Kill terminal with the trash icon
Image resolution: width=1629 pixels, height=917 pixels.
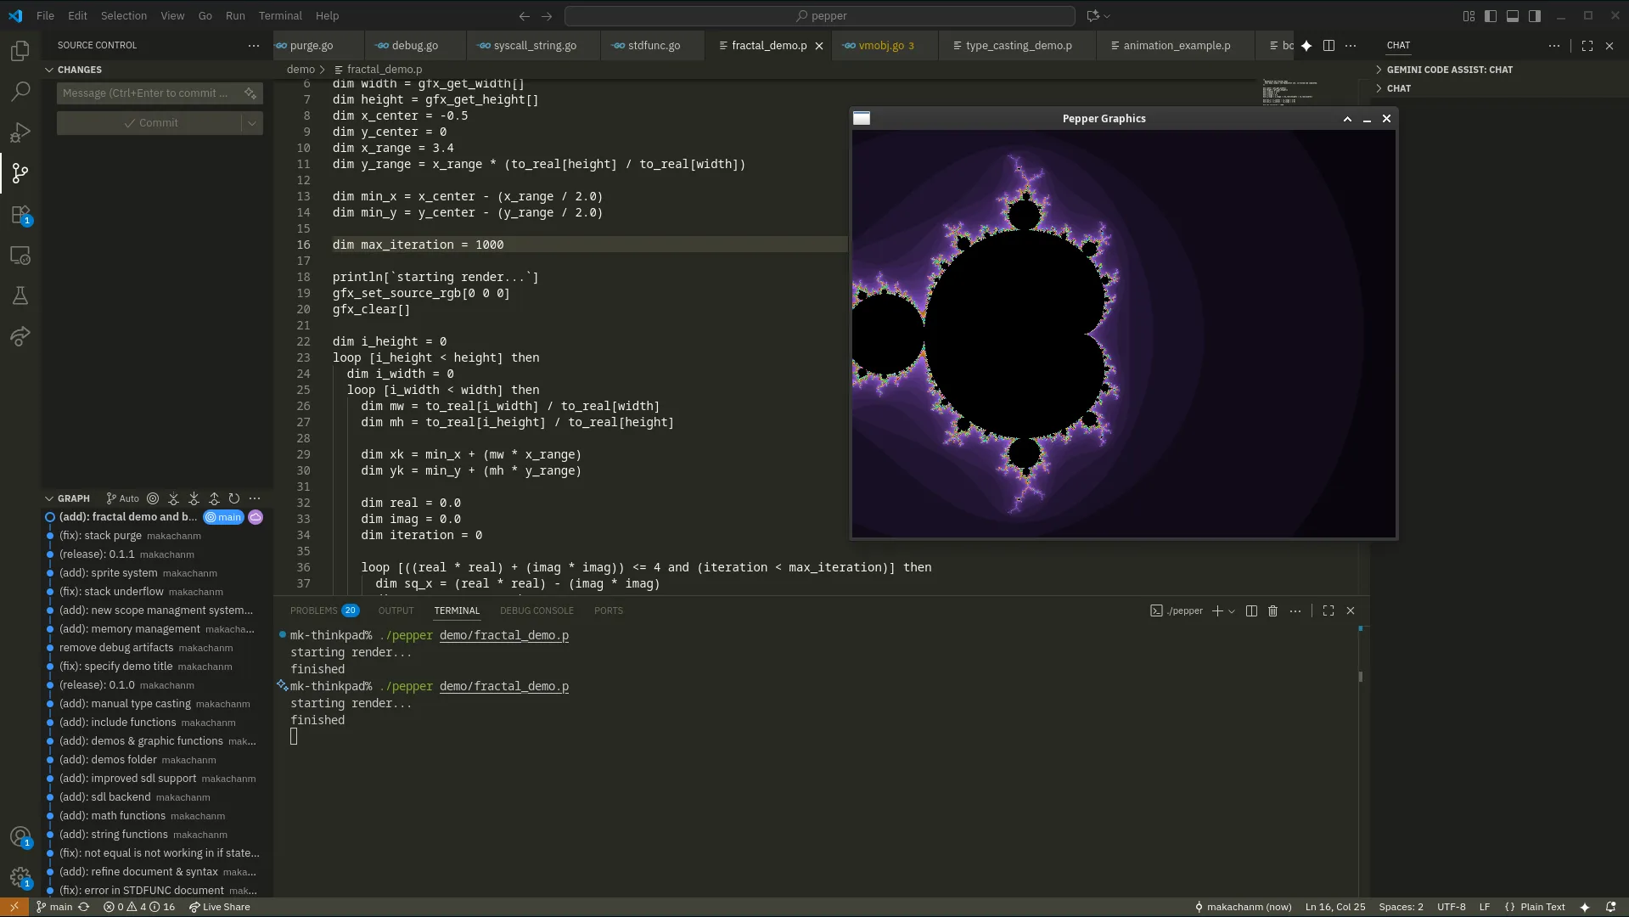click(1272, 611)
